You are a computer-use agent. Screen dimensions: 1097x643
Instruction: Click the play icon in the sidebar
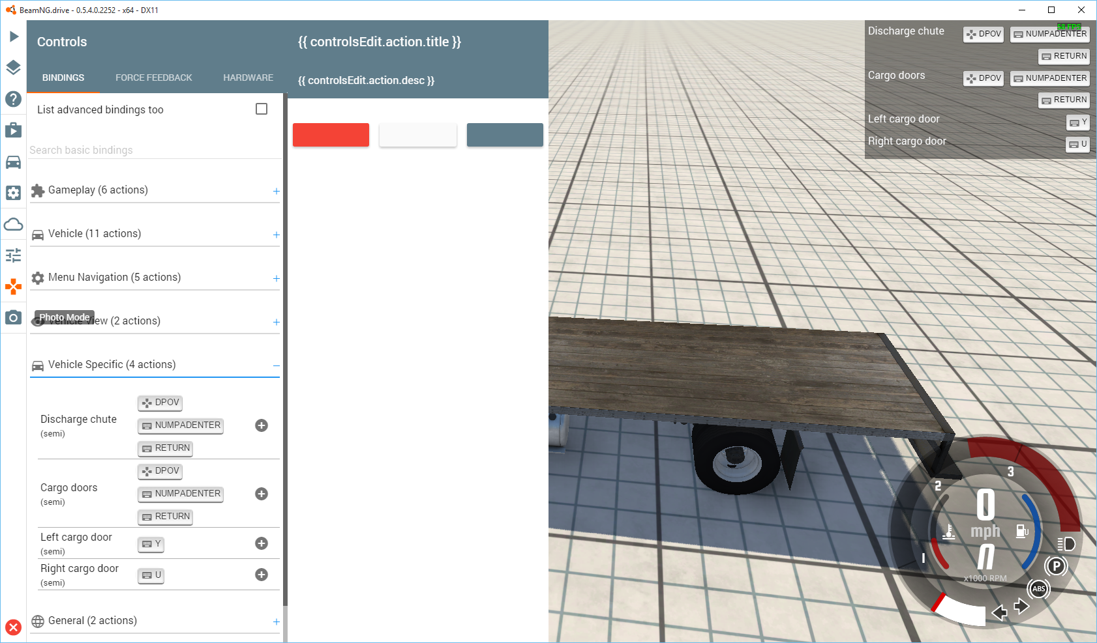coord(14,36)
